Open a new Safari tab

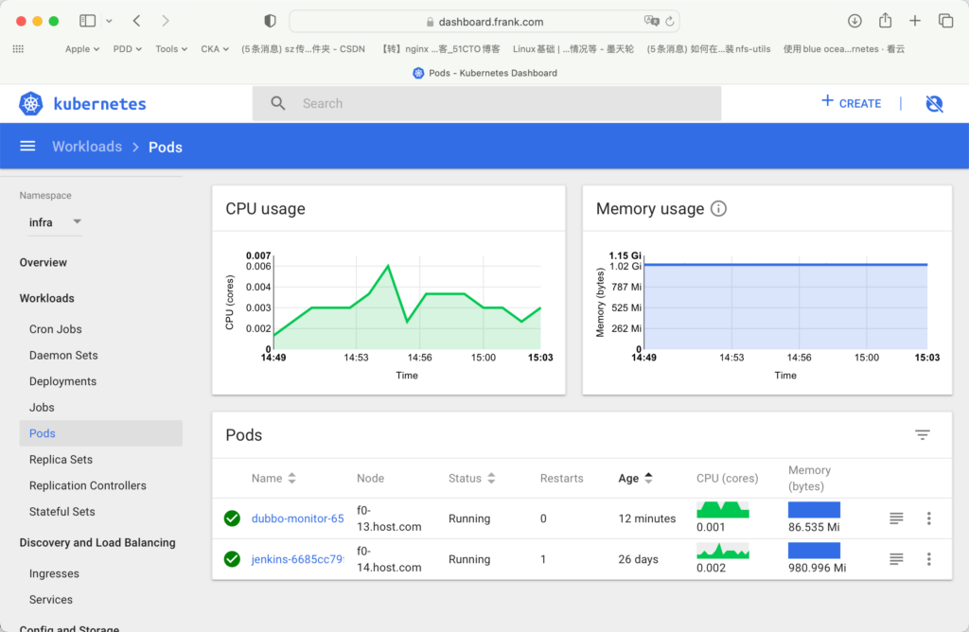point(915,21)
